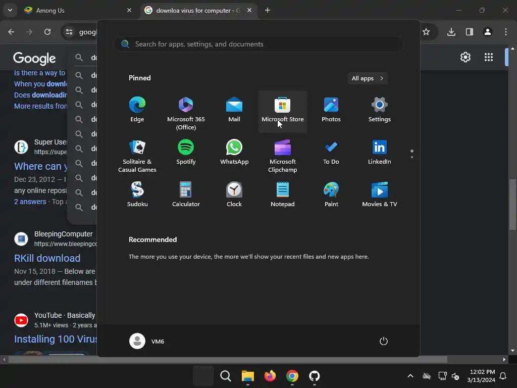
Task: Open Installing 100 Virus video link
Action: pyautogui.click(x=56, y=339)
